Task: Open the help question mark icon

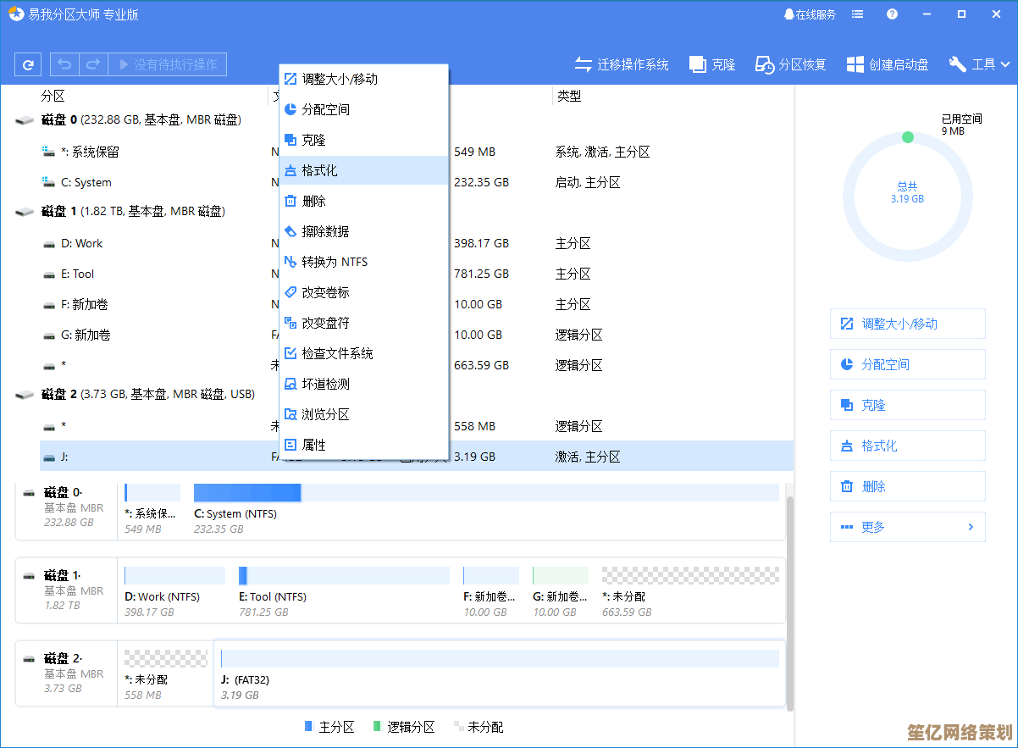Action: pos(892,14)
